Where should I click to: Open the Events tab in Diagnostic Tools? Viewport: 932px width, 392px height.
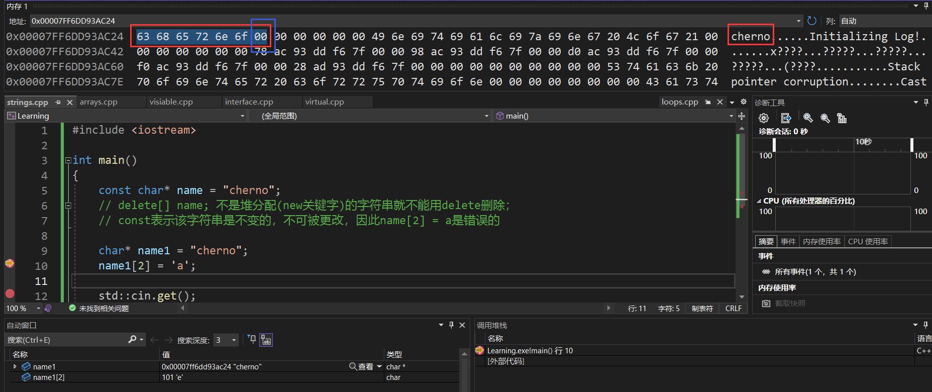point(788,242)
